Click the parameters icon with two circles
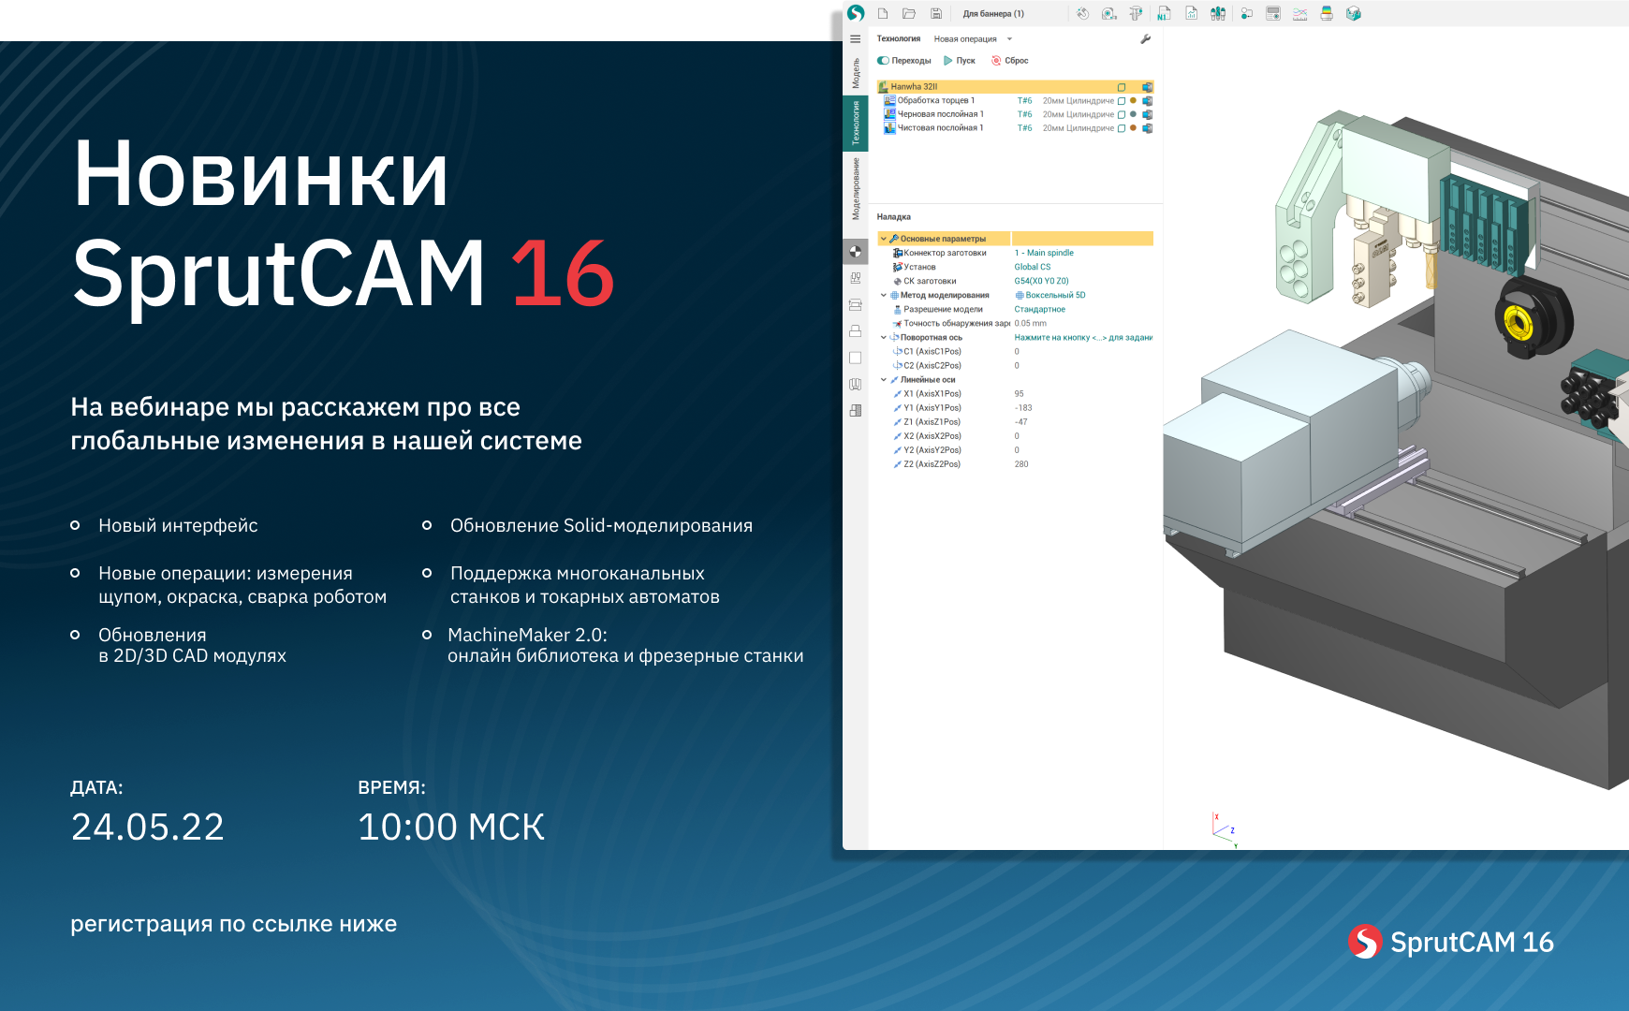Image resolution: width=1629 pixels, height=1011 pixels. click(1246, 13)
